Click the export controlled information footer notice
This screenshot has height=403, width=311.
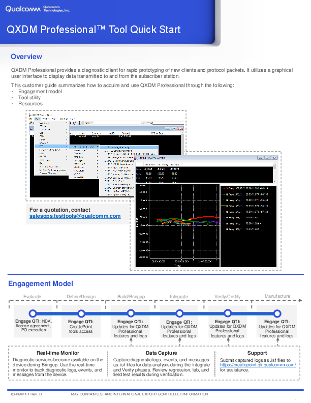139,394
